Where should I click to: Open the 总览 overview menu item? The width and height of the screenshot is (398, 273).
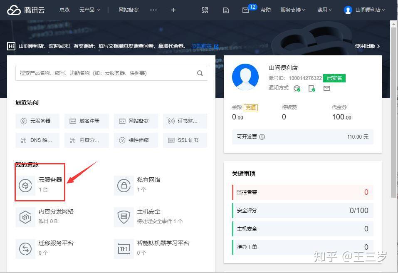click(x=64, y=10)
